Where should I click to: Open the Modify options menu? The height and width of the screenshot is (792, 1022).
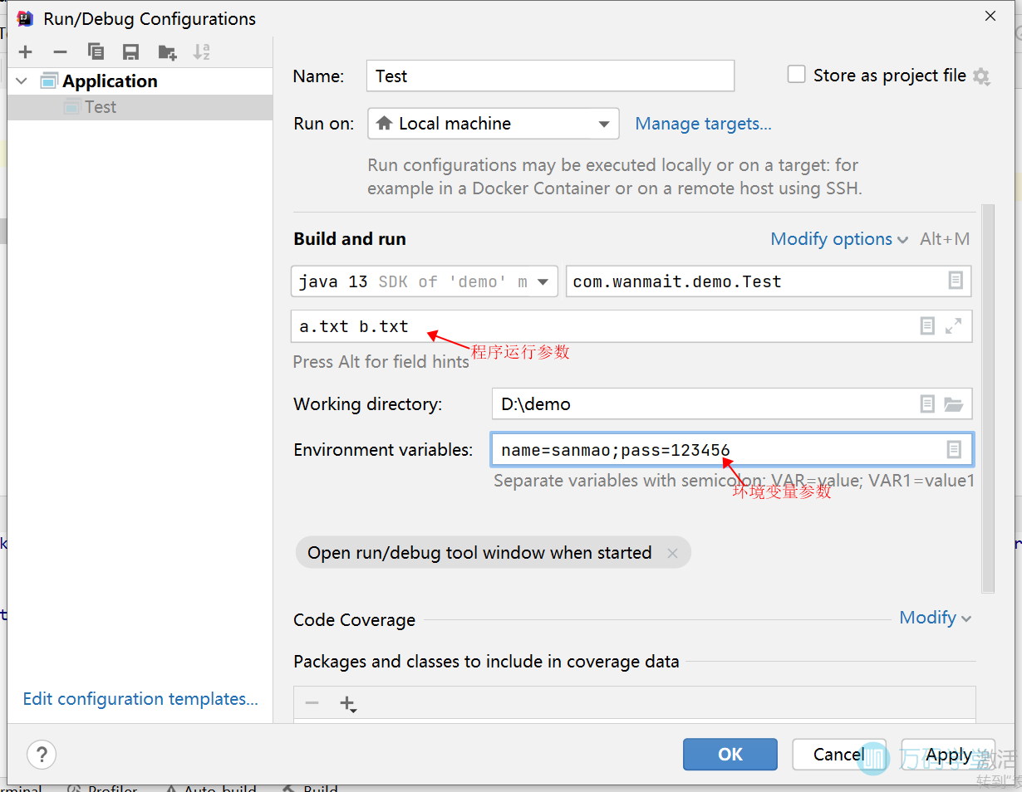point(838,239)
